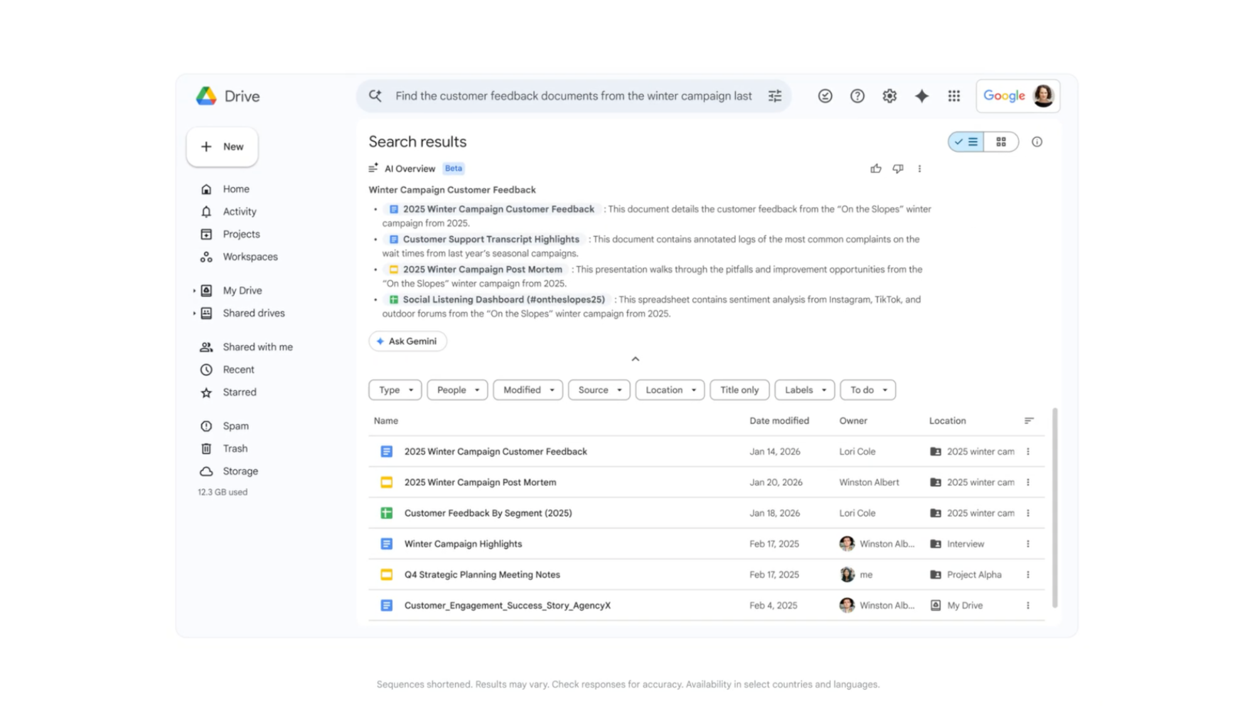Open the Trash from the sidebar
This screenshot has height=706, width=1255.
(235, 448)
